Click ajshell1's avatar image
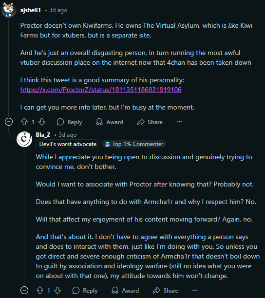This screenshot has height=298, width=265. (x=9, y=10)
